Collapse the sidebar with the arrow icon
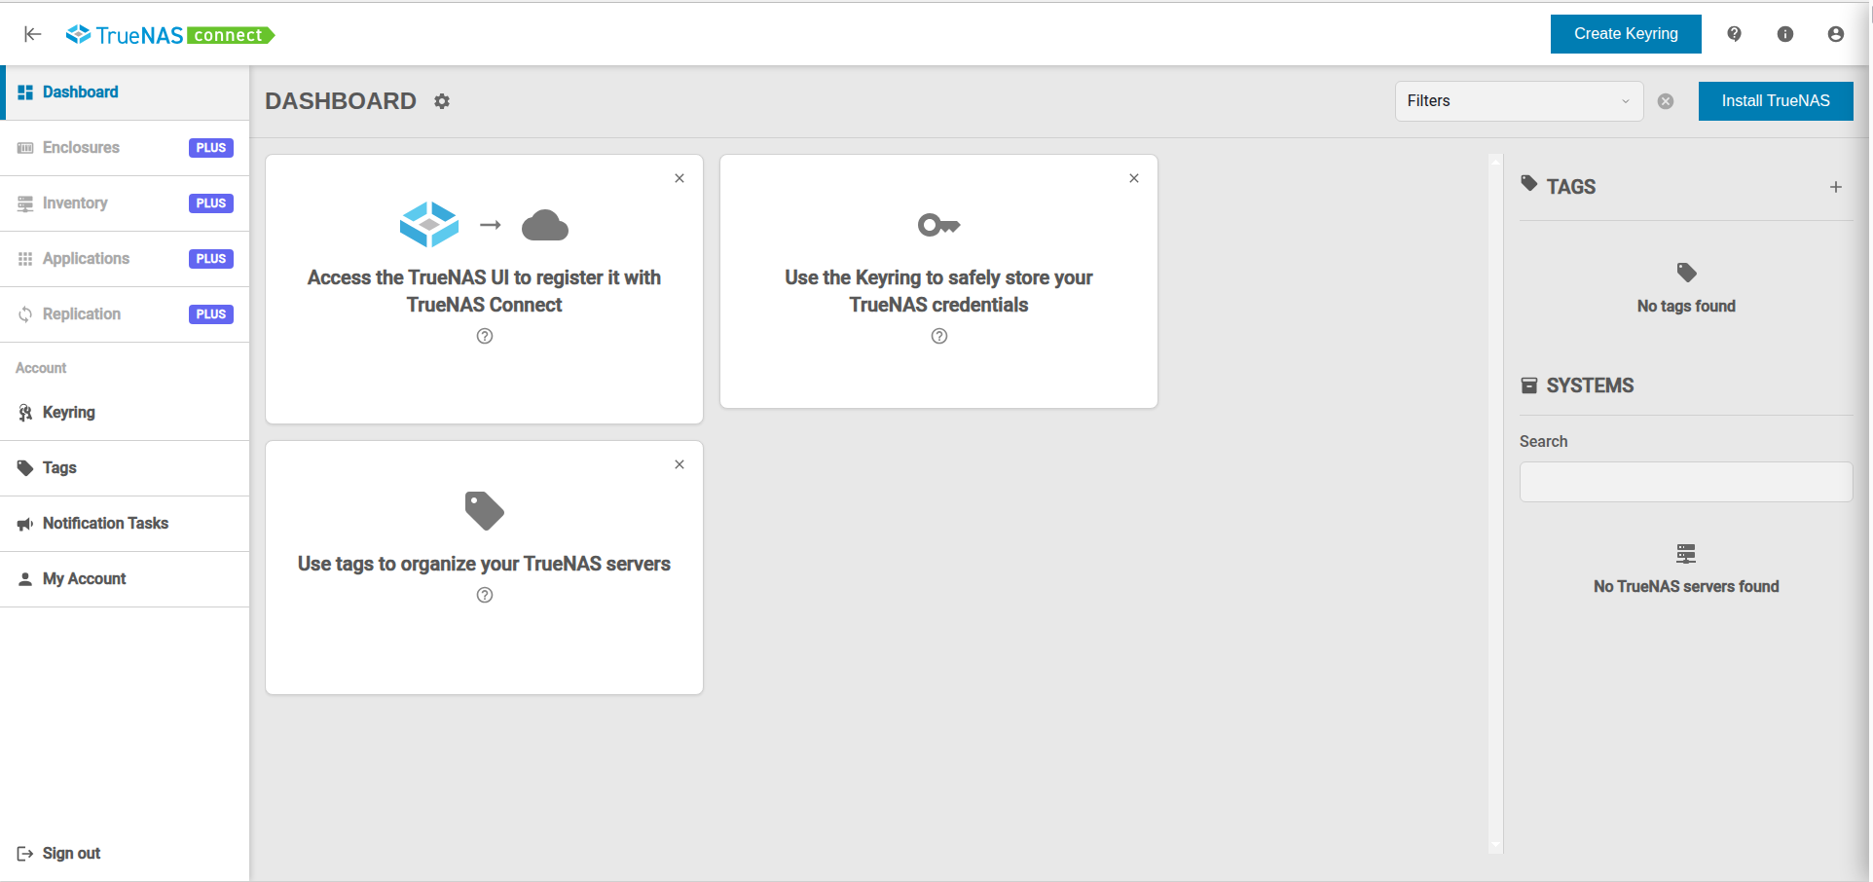This screenshot has height=882, width=1873. point(32,34)
